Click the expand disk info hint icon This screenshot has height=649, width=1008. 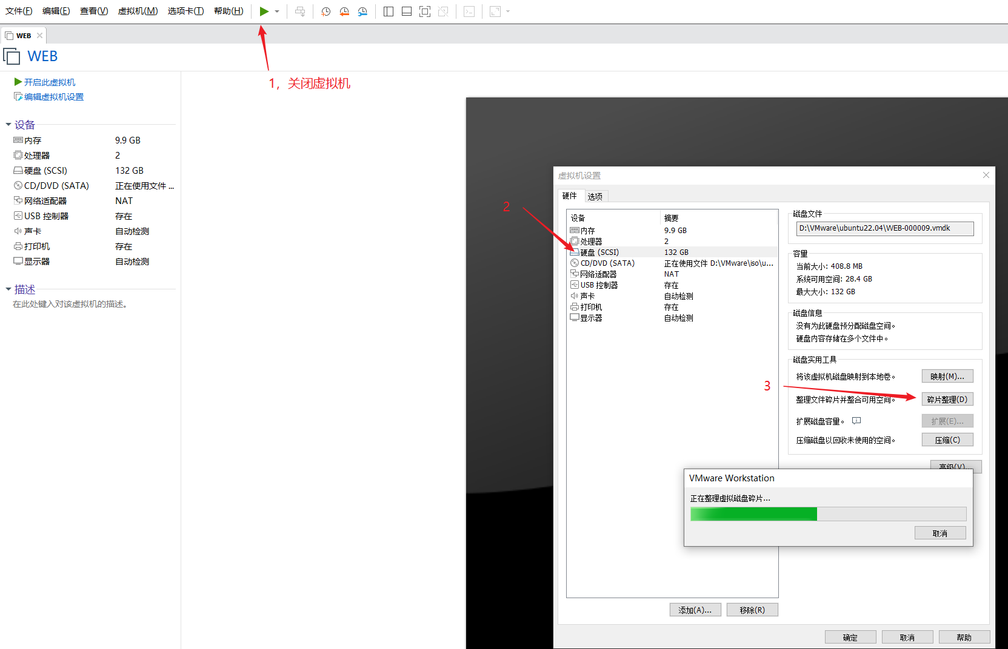[x=856, y=421]
